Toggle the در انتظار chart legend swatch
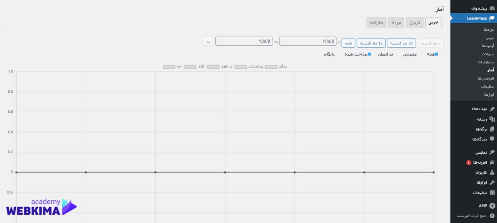 (213, 67)
